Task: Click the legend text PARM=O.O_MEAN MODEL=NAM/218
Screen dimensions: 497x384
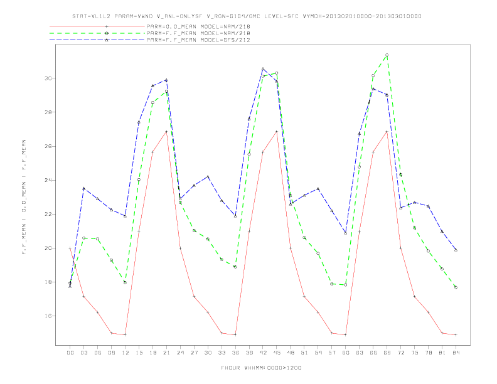Action: point(198,26)
